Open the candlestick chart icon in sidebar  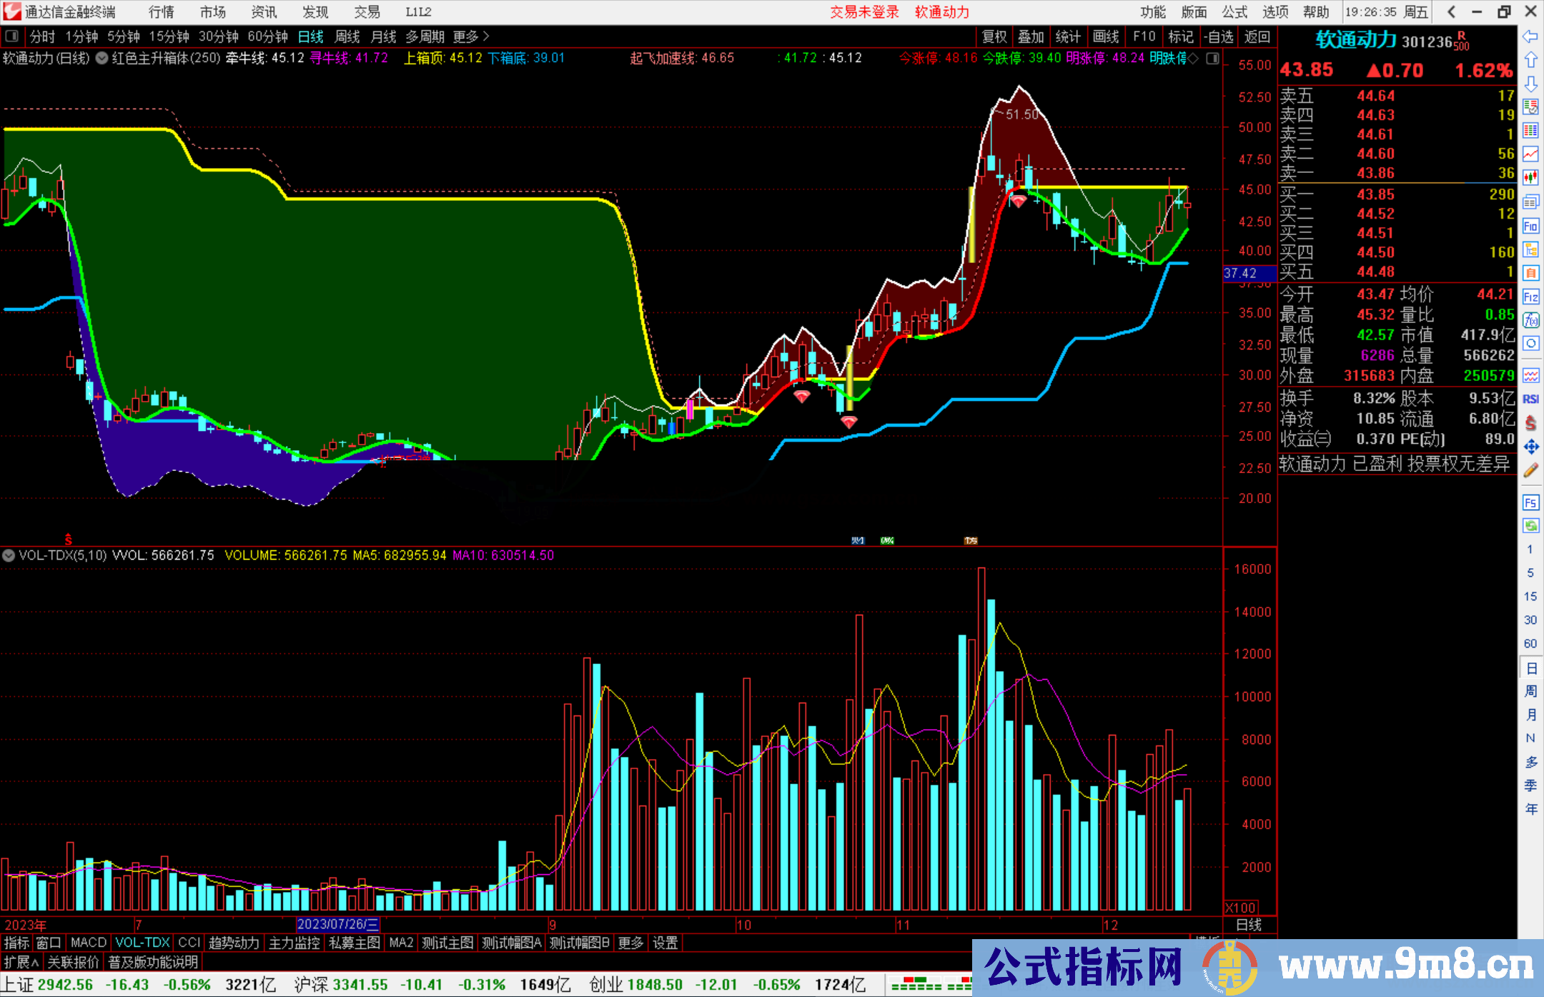click(1530, 177)
